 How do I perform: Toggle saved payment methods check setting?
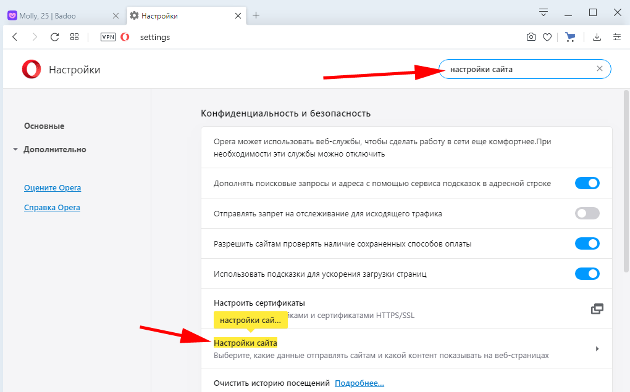587,243
